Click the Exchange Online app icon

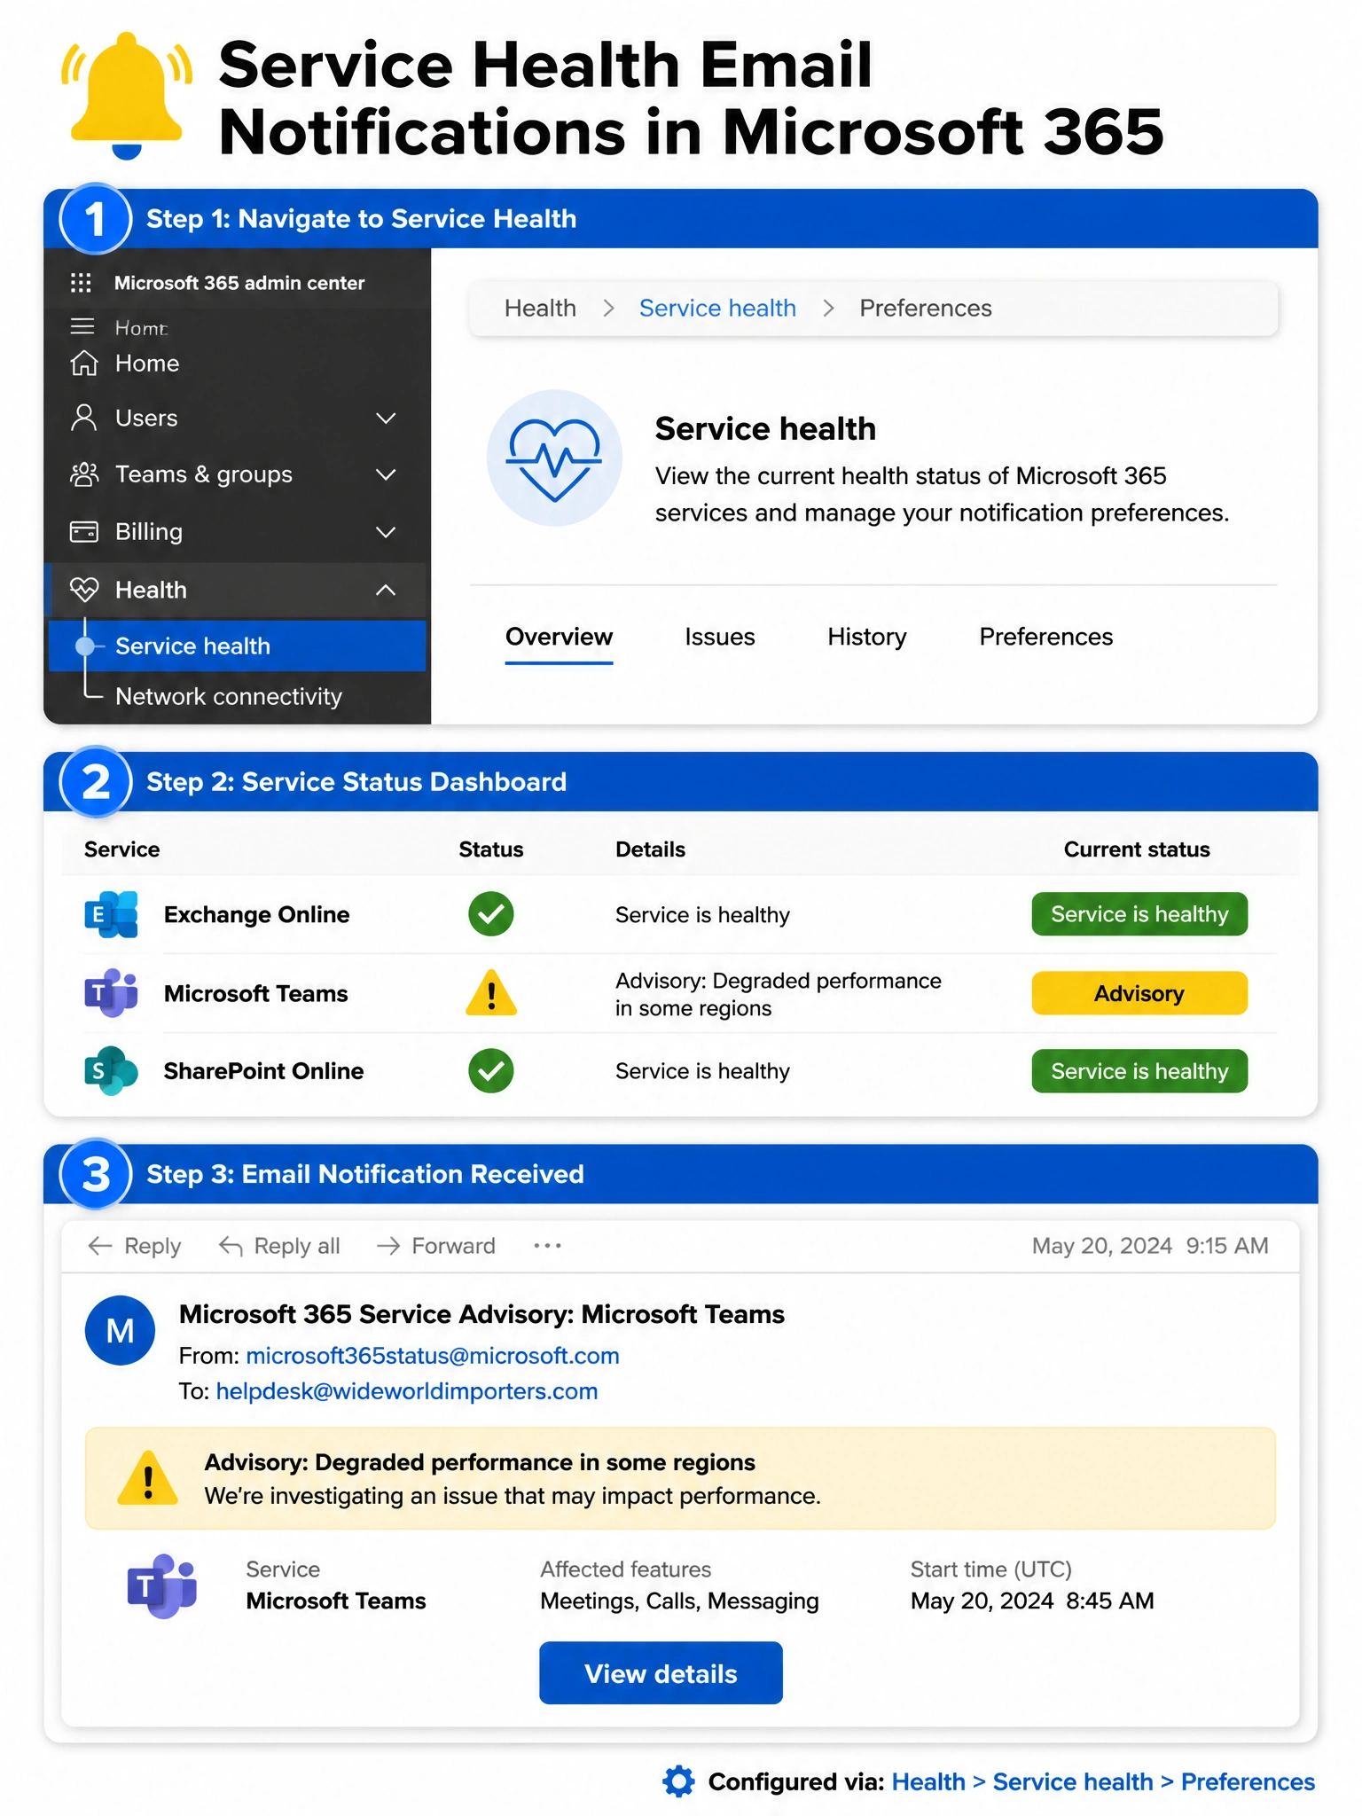pyautogui.click(x=112, y=914)
